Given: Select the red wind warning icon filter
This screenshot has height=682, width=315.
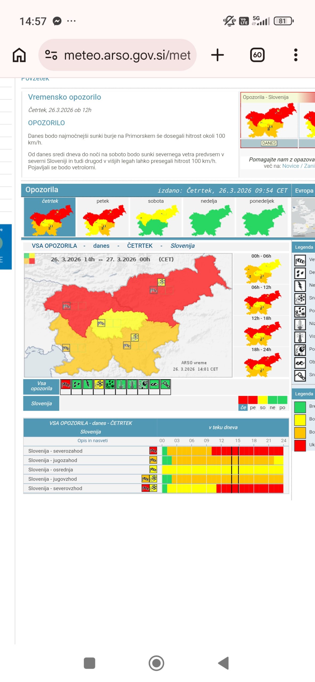Looking at the screenshot, I should [66, 384].
